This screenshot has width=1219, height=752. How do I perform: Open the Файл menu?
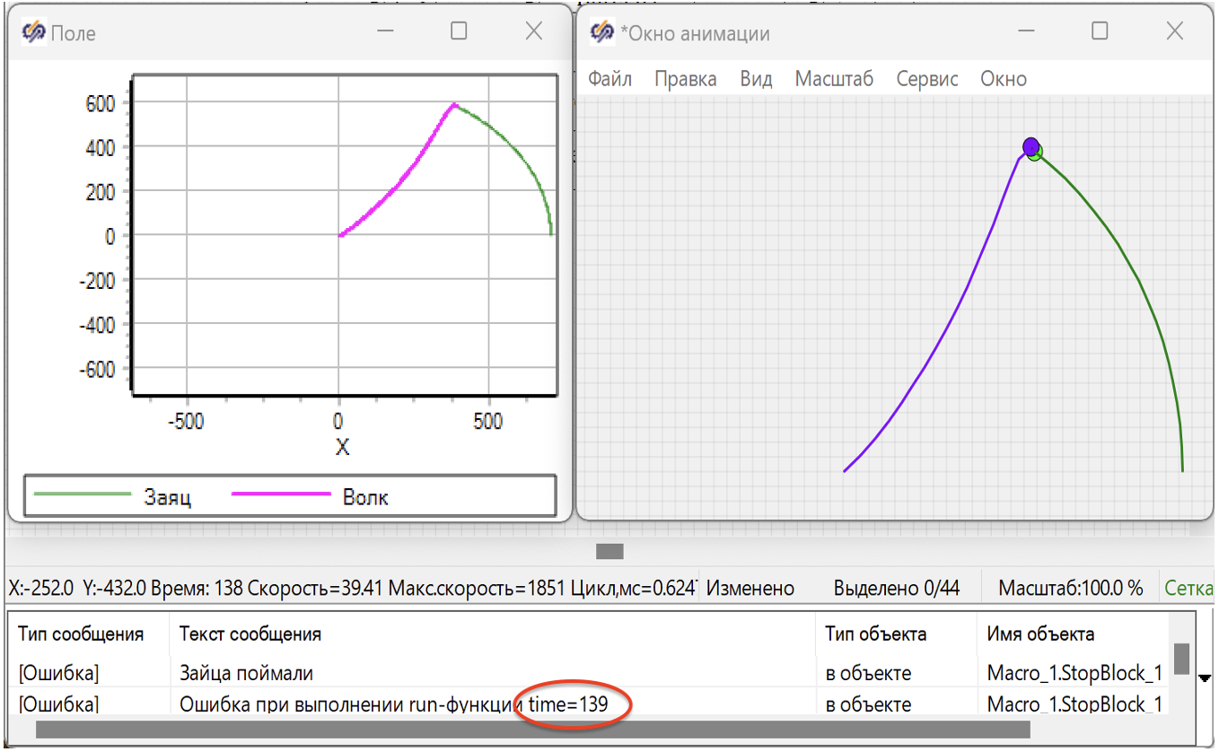tap(610, 79)
